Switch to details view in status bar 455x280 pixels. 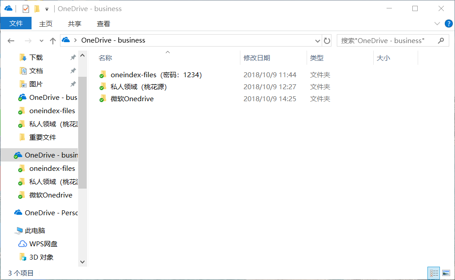(434, 273)
